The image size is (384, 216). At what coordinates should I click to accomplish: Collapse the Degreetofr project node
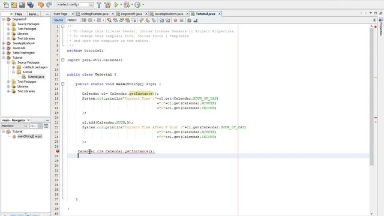tap(4, 19)
